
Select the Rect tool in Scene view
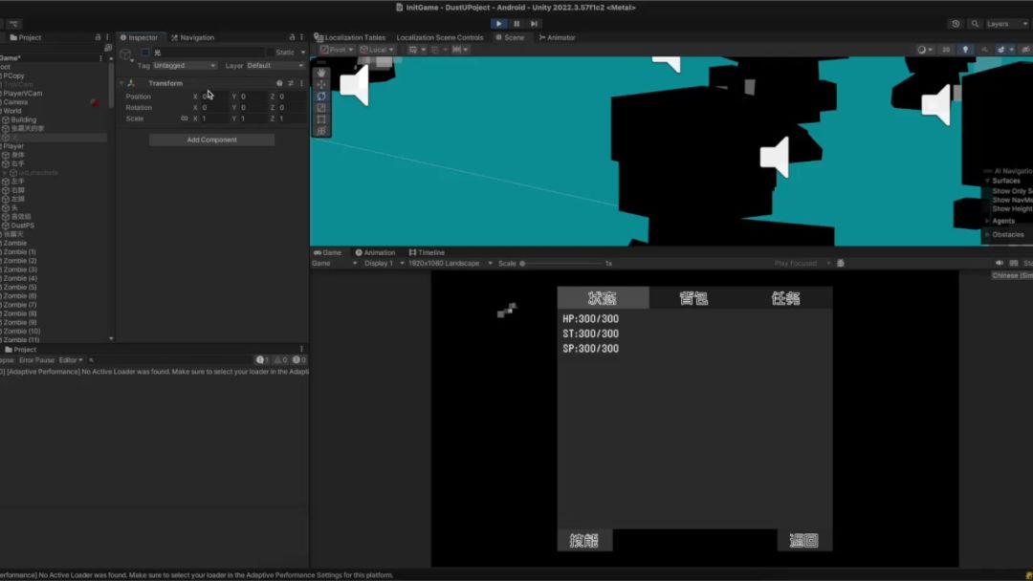pyautogui.click(x=321, y=119)
